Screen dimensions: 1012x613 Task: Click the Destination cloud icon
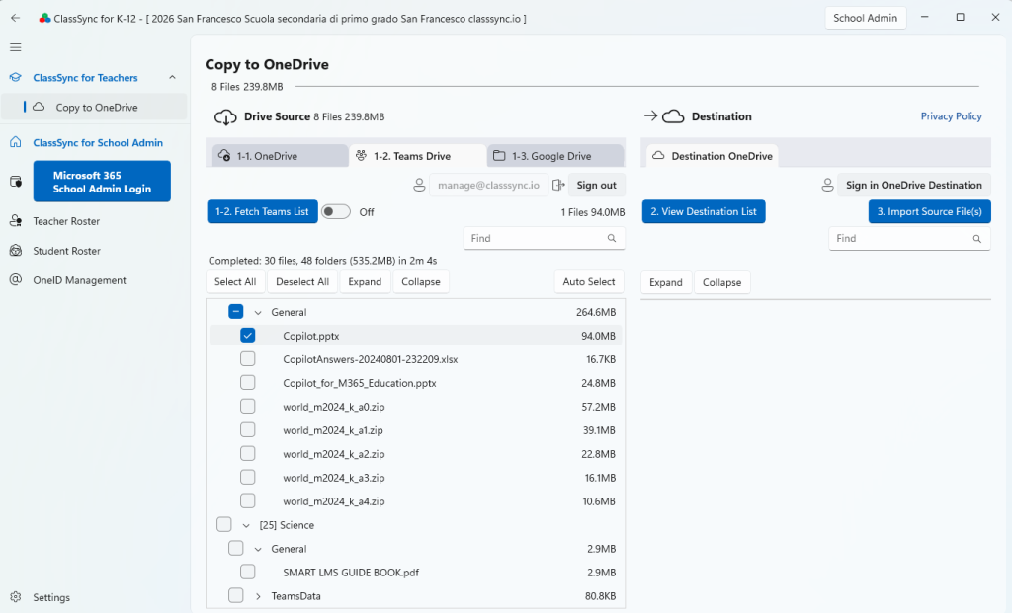[x=673, y=116]
